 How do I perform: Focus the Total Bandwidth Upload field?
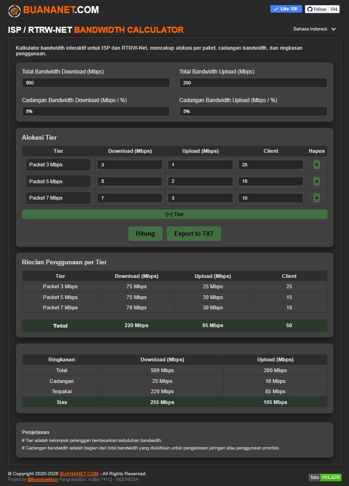pyautogui.click(x=253, y=83)
